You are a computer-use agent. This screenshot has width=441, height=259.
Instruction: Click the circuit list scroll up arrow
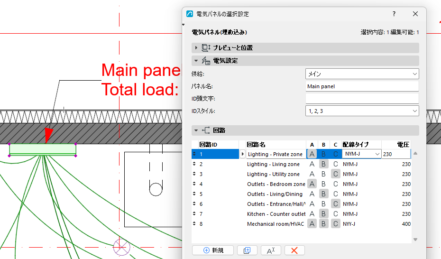tap(415, 154)
